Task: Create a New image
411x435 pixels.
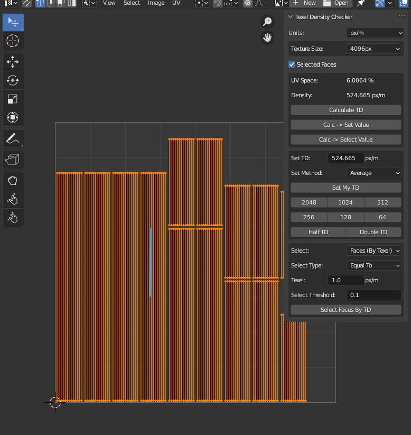Action: pos(305,3)
